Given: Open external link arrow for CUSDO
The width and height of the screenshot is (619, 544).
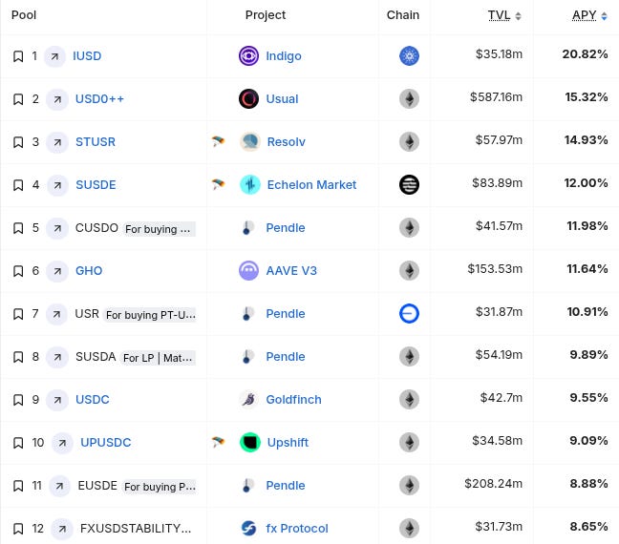Looking at the screenshot, I should (57, 228).
